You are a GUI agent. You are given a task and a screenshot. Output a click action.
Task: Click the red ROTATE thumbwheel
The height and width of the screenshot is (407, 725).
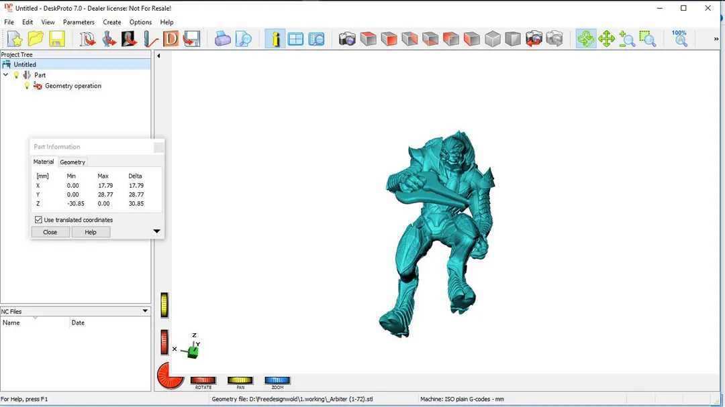coord(203,380)
